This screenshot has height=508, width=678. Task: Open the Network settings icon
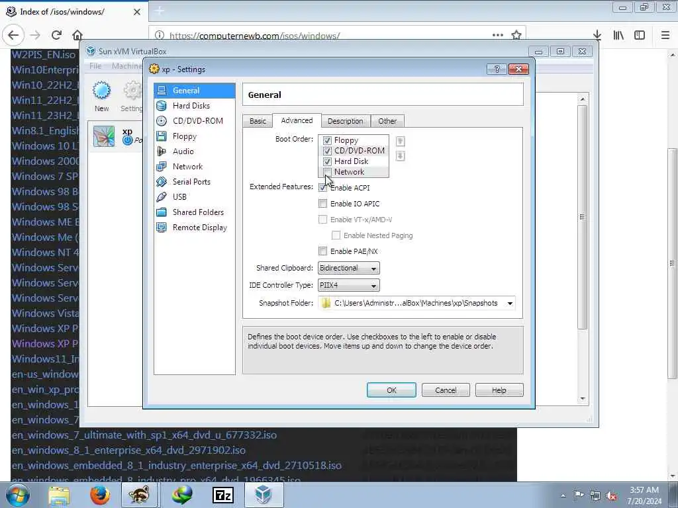(162, 166)
